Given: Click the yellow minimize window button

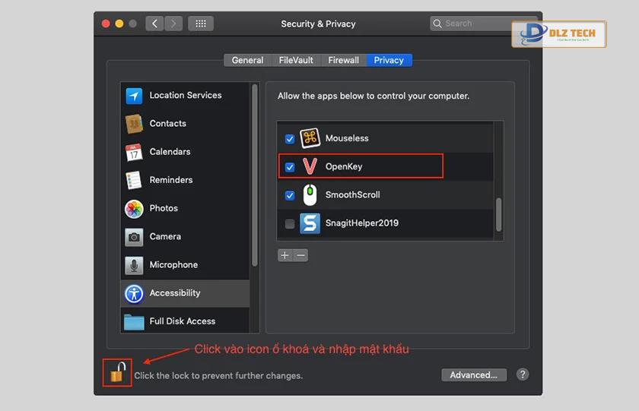Looking at the screenshot, I should coord(119,24).
